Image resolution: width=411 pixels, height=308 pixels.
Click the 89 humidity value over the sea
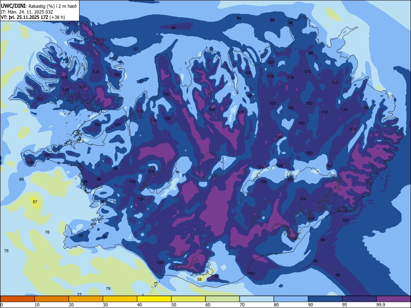(x=21, y=179)
